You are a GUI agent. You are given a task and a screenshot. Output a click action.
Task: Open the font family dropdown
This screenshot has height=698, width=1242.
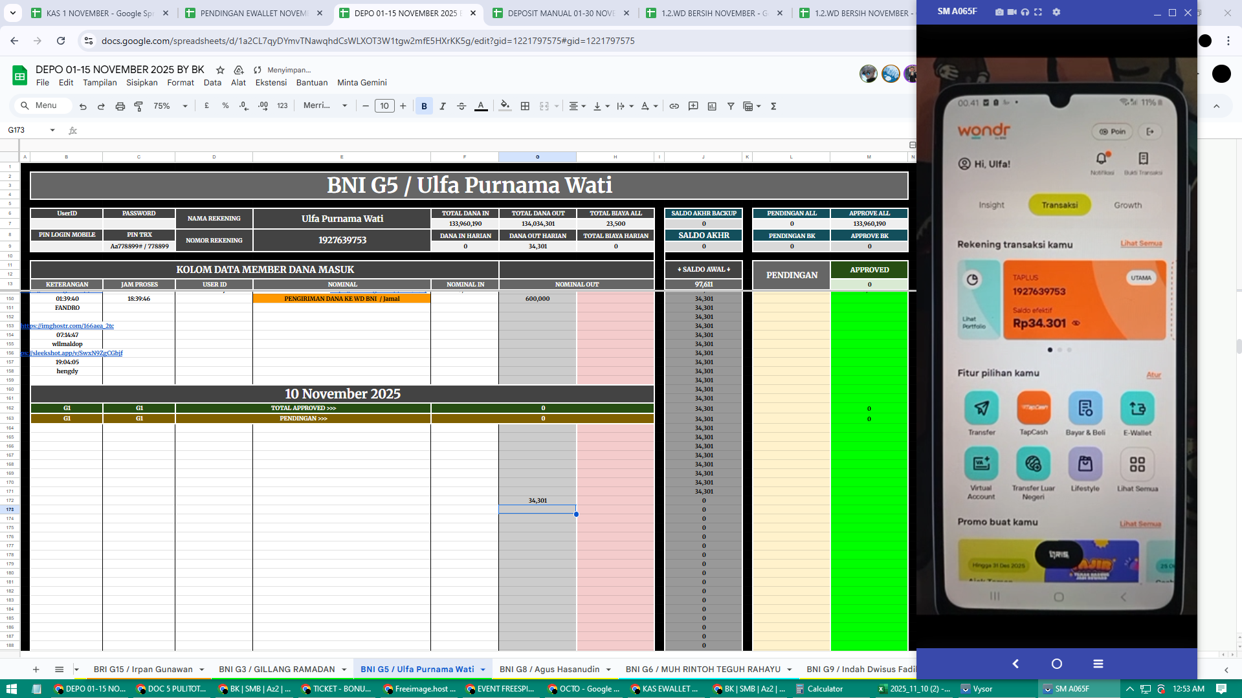[325, 106]
